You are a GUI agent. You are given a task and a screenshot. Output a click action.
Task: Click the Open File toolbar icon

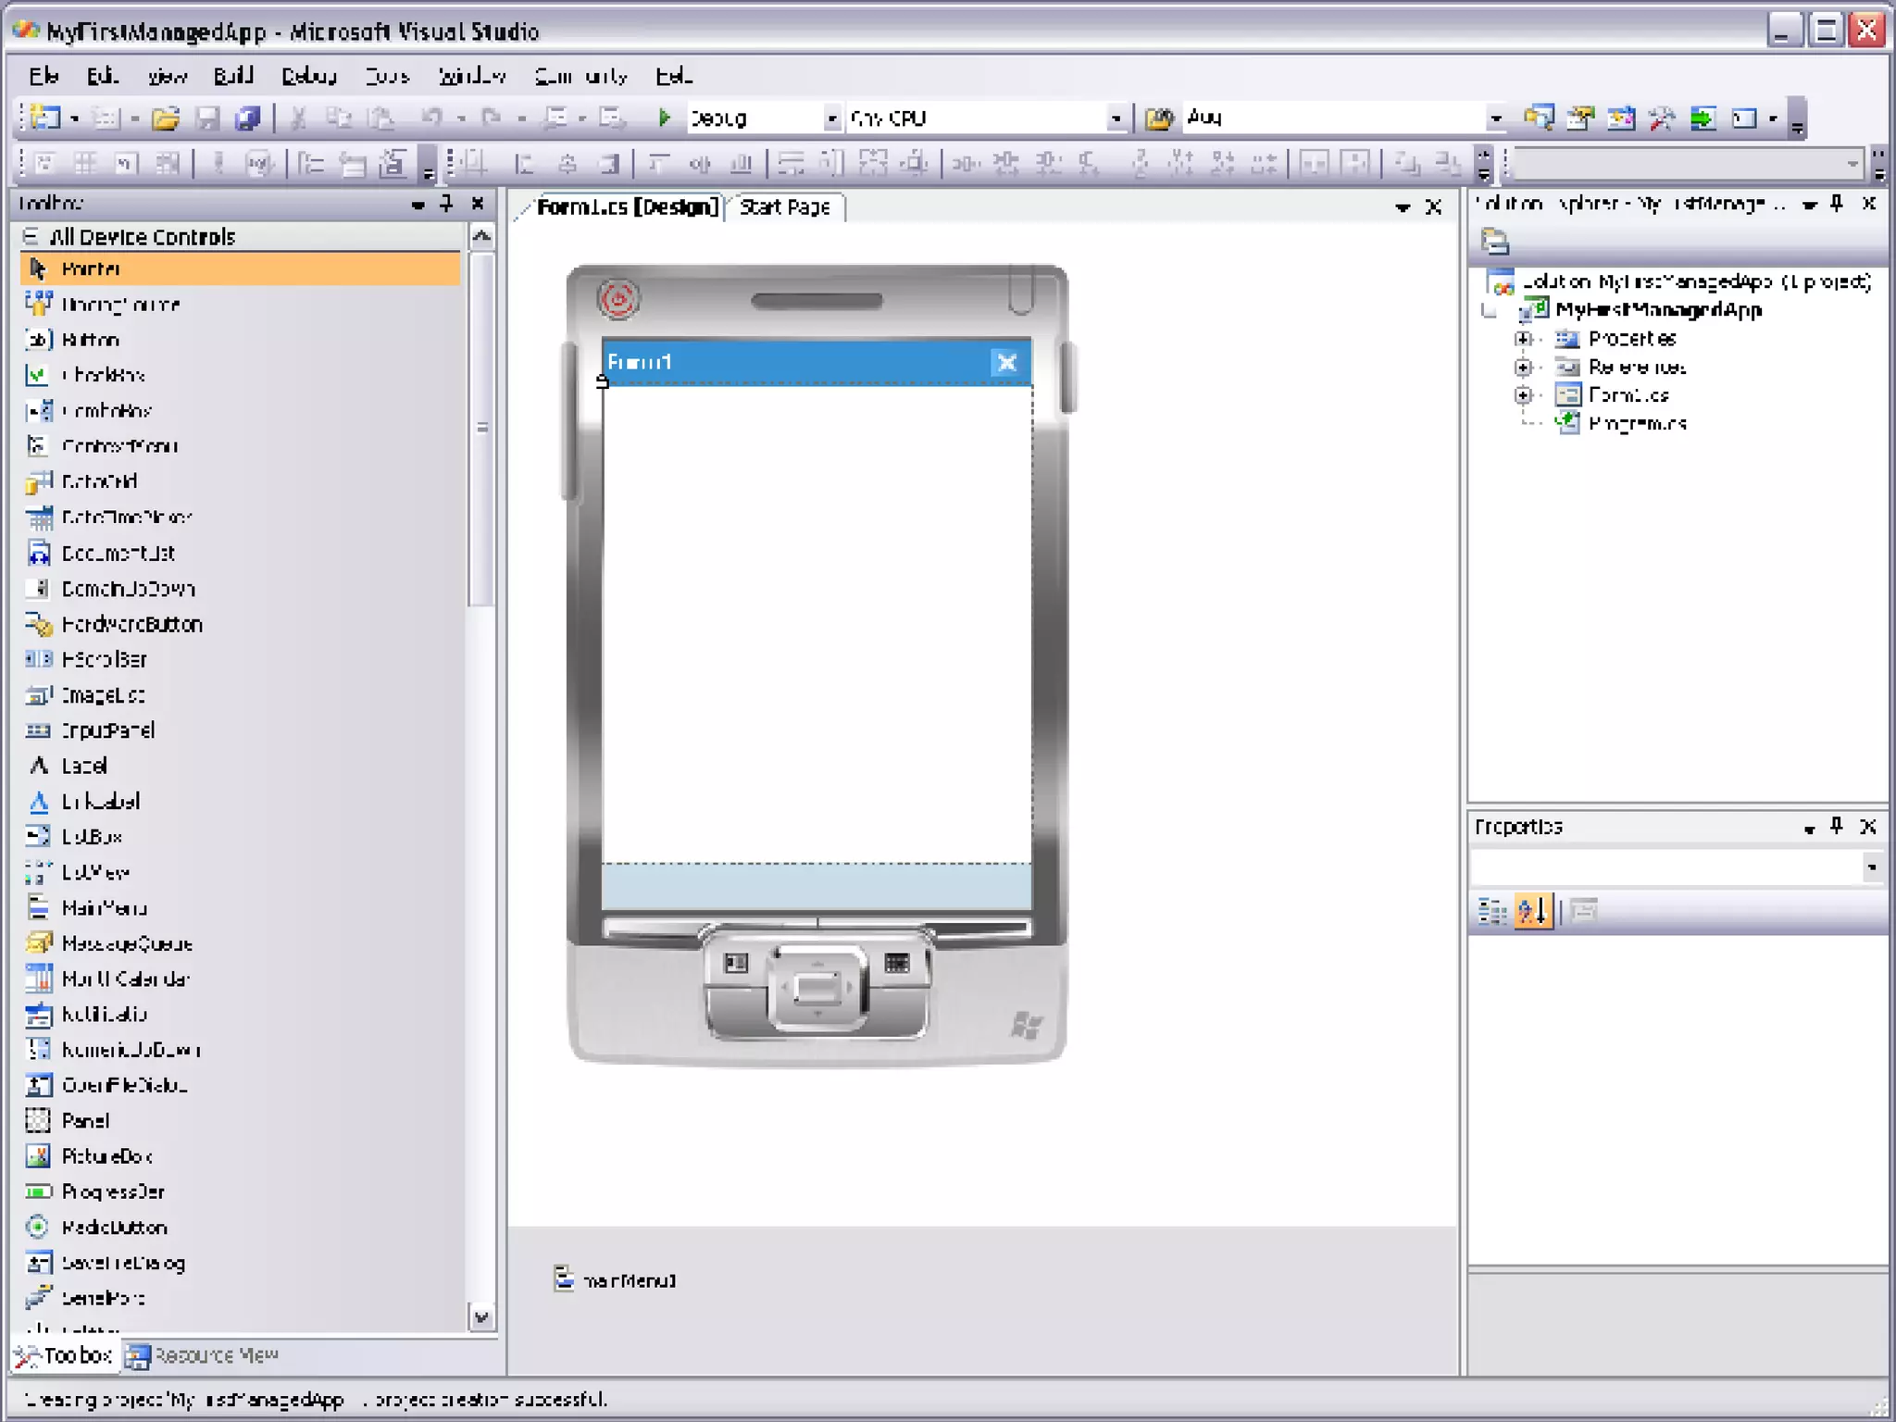coord(166,118)
